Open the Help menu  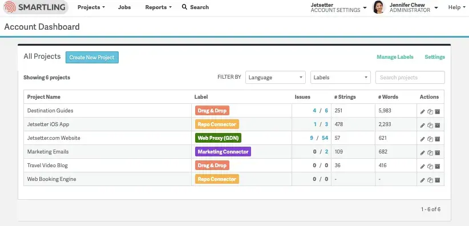(x=457, y=7)
